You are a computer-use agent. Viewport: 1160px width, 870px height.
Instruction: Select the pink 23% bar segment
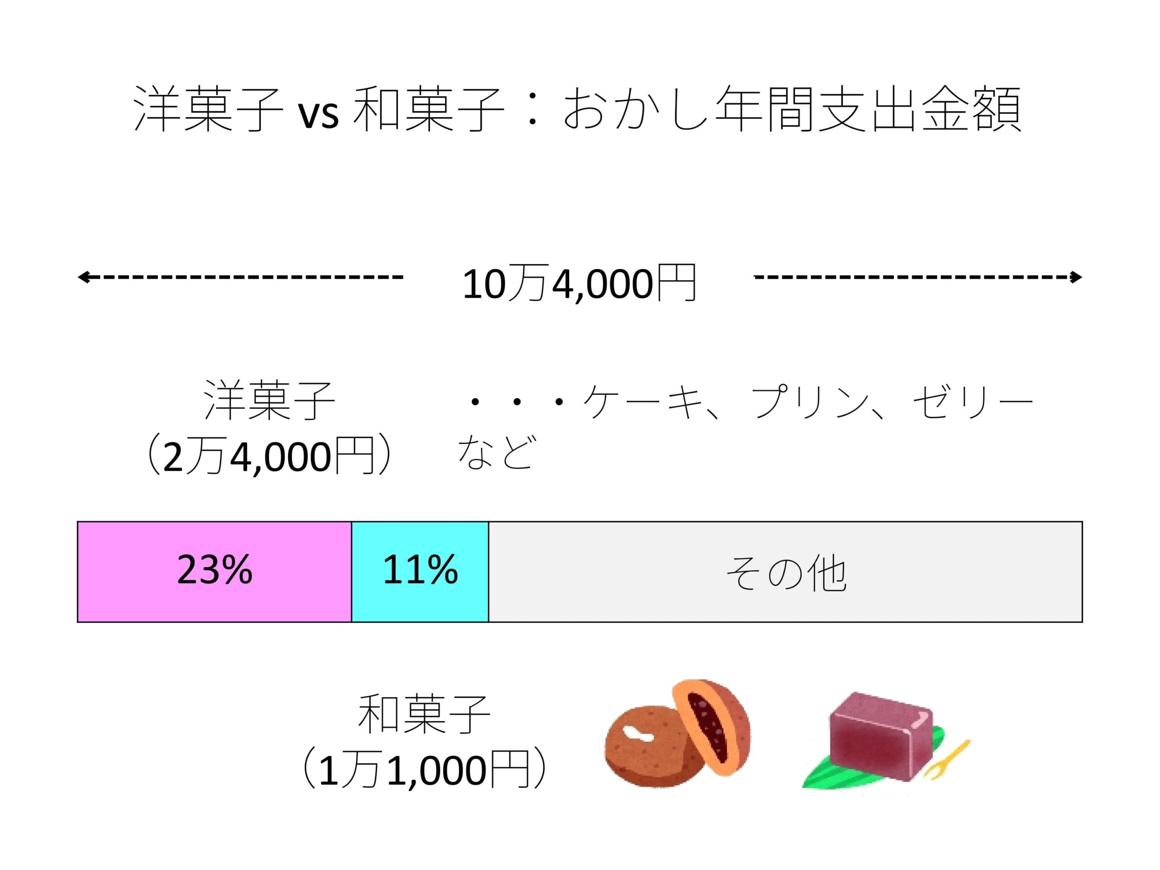214,571
